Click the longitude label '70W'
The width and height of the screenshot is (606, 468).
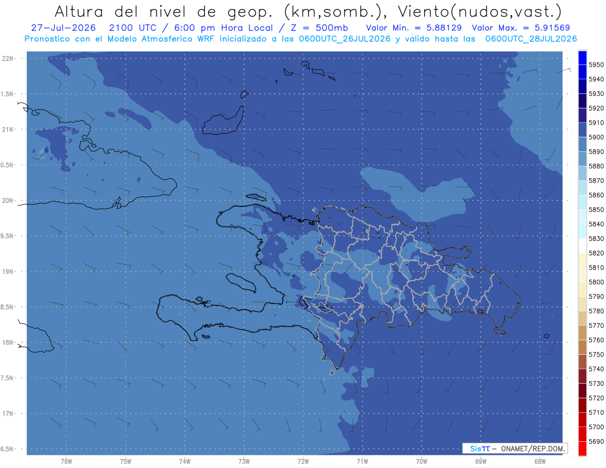(x=422, y=461)
